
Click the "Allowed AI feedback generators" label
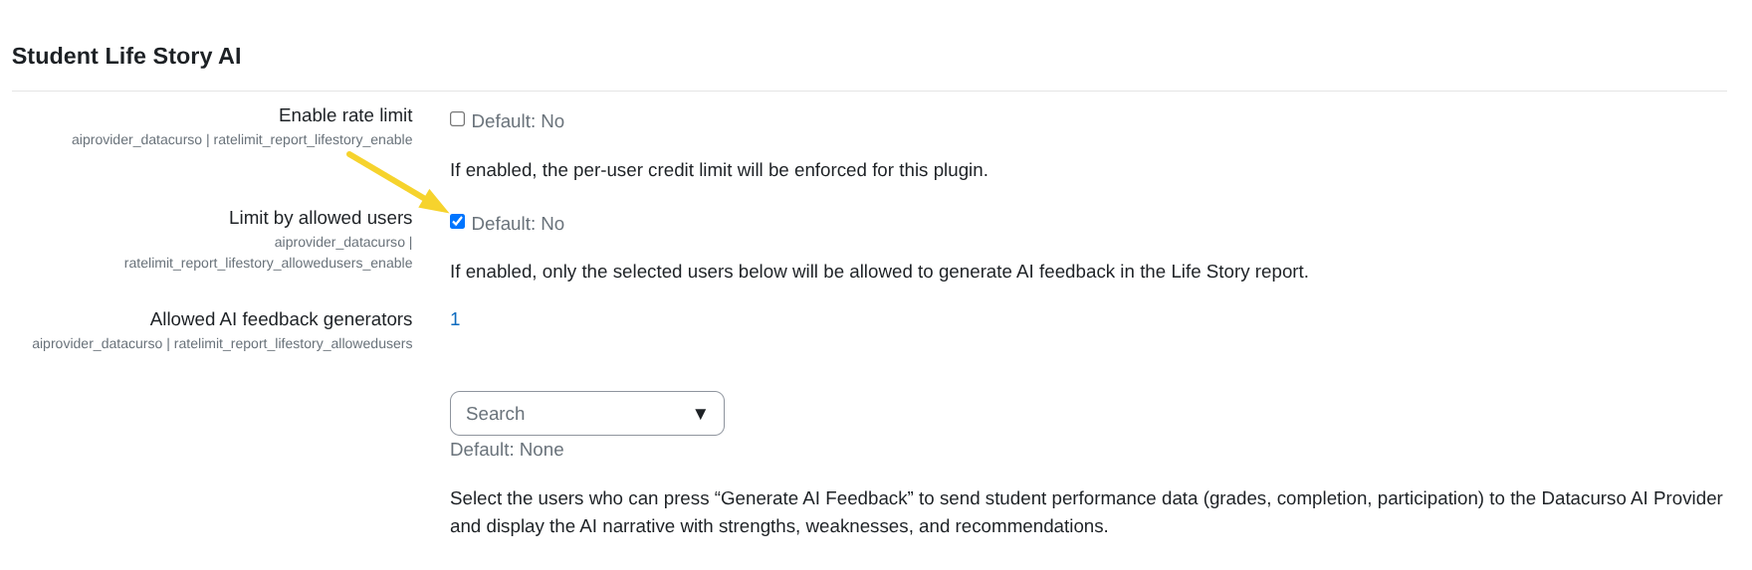click(x=281, y=319)
